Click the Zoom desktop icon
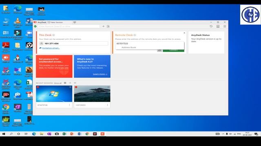This screenshot has width=261, height=146. click(29, 34)
